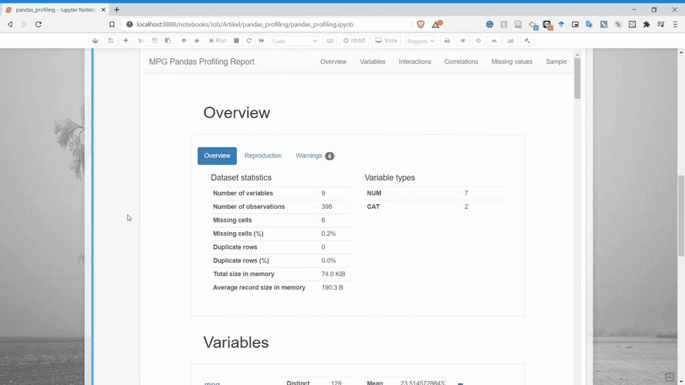Click the nbdiff button
685x385 pixels.
tap(354, 40)
